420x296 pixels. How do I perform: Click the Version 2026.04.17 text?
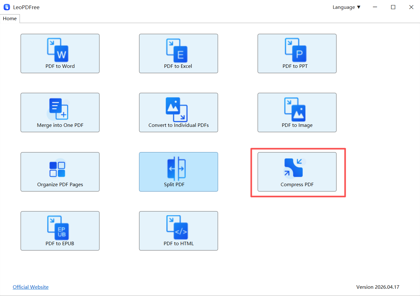coord(378,287)
